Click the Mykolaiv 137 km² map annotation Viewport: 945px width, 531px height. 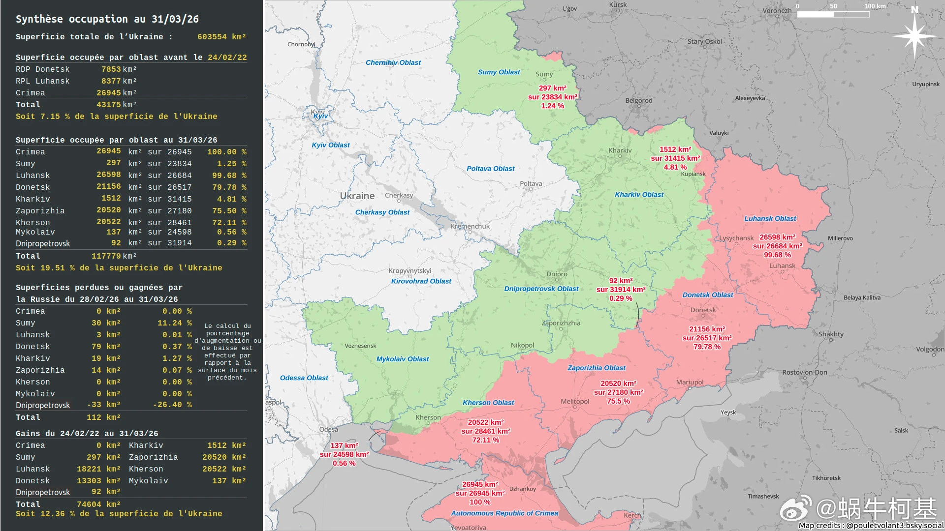click(x=344, y=454)
